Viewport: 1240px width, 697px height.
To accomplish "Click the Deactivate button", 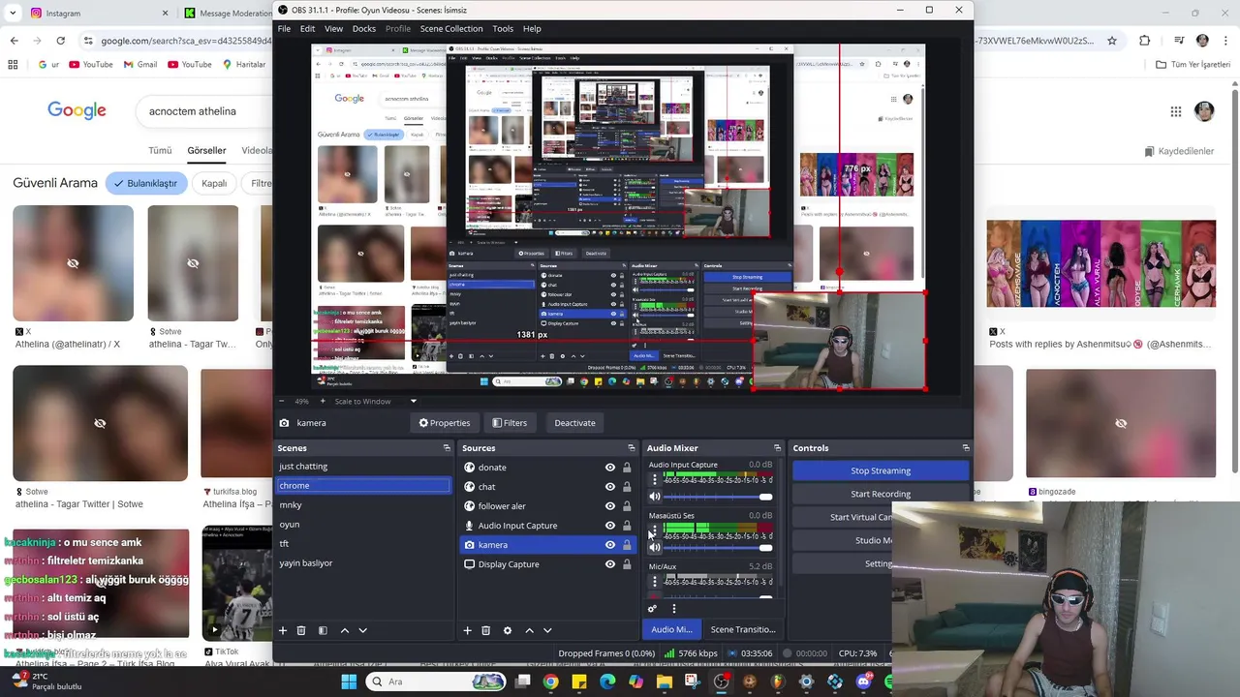I will tap(574, 423).
